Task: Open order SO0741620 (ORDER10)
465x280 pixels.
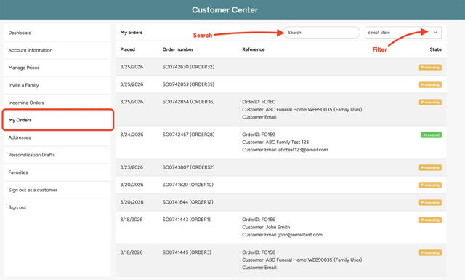Action: 187,185
